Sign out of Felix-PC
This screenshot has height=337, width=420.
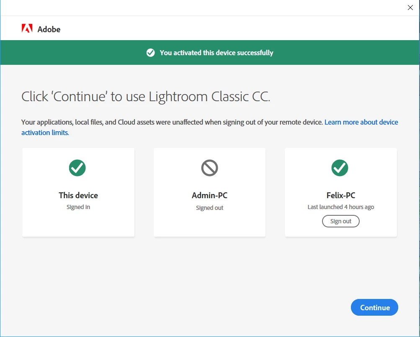coord(340,221)
